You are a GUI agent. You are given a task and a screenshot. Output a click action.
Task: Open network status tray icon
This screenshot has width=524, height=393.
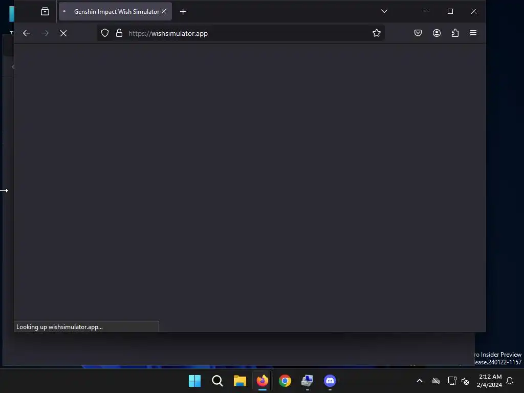452,381
